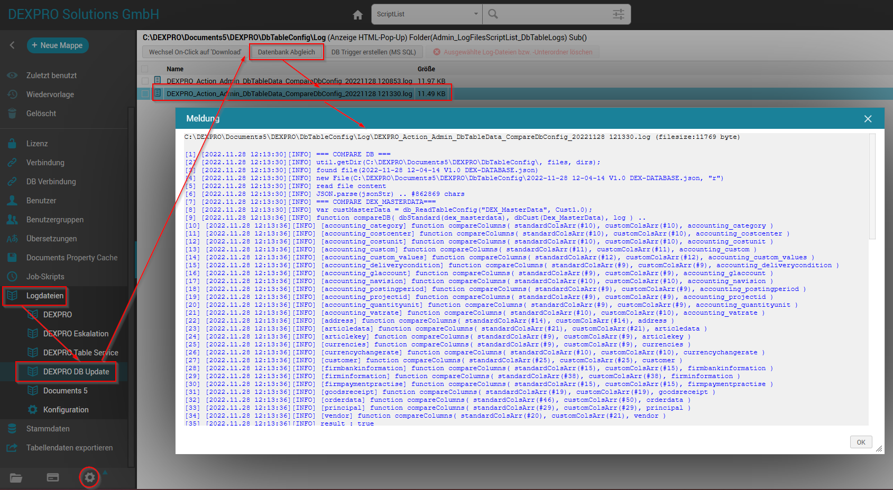
Task: Click the search magnifier icon
Action: pos(493,14)
